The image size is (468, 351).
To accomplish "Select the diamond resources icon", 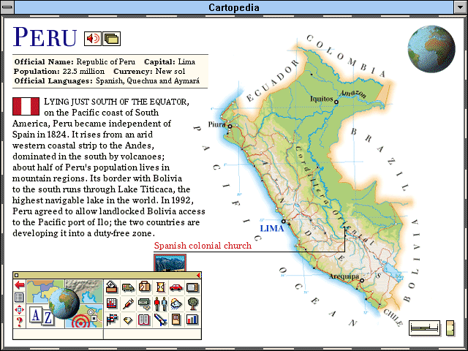I will click(128, 320).
